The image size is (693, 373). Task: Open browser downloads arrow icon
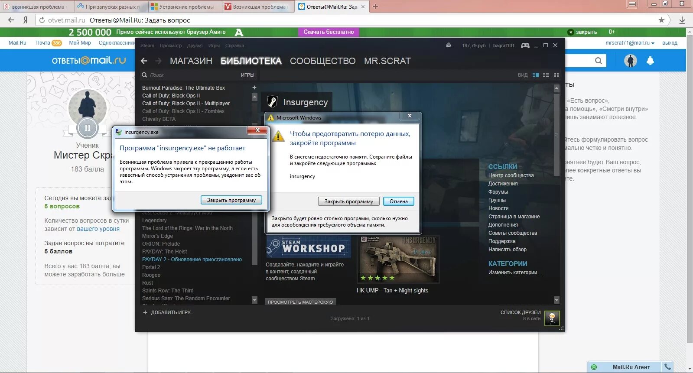pos(682,20)
